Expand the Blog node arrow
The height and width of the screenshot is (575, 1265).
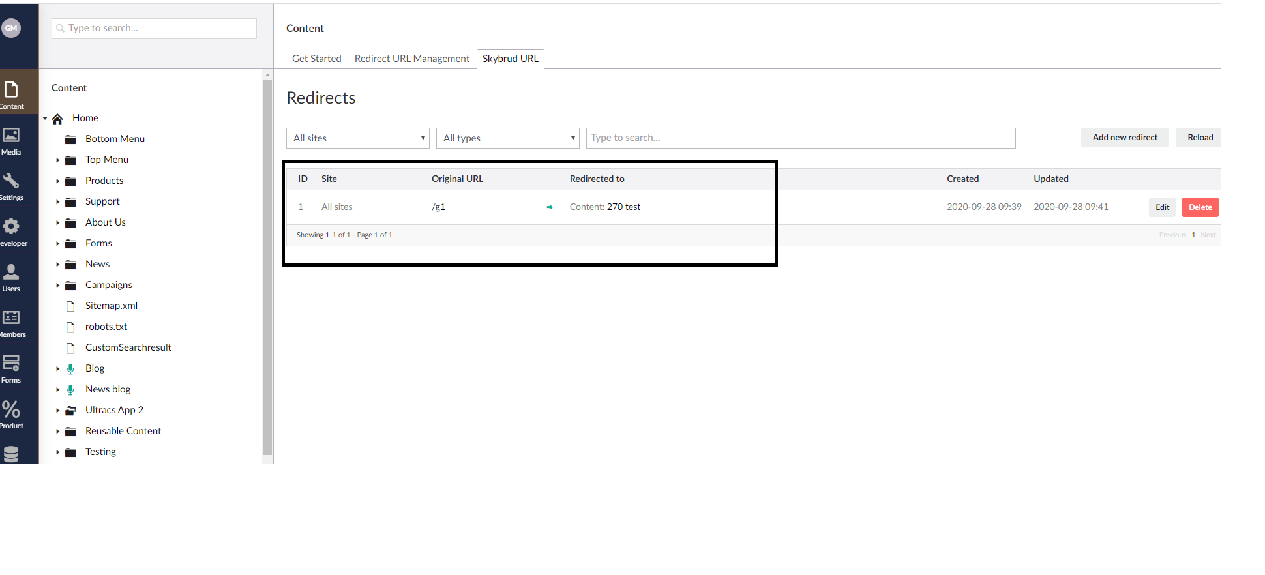click(x=57, y=369)
